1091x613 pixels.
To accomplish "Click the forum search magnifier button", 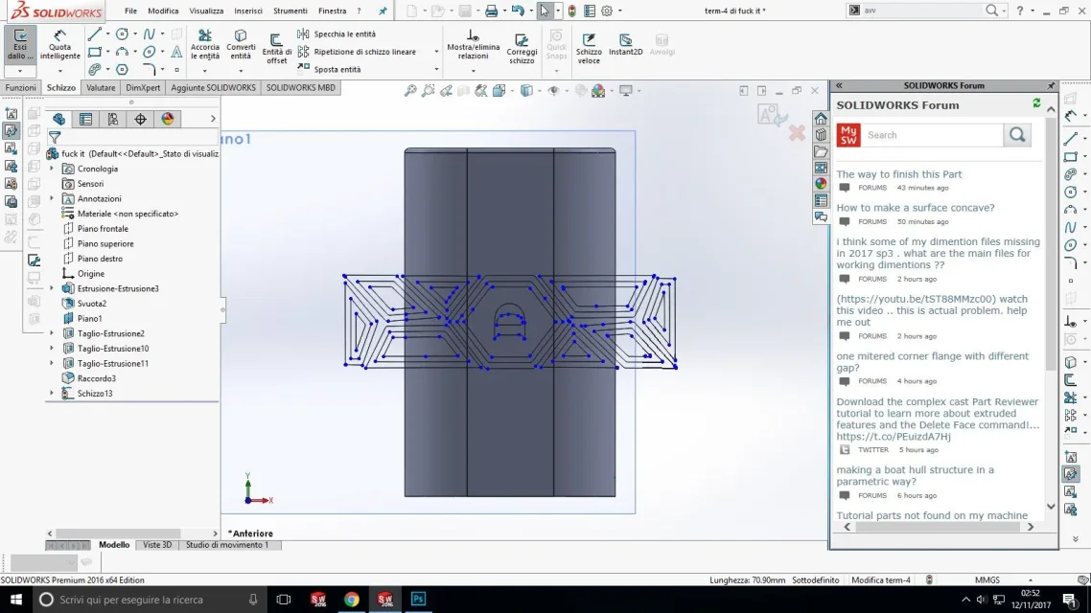I will [x=1017, y=135].
